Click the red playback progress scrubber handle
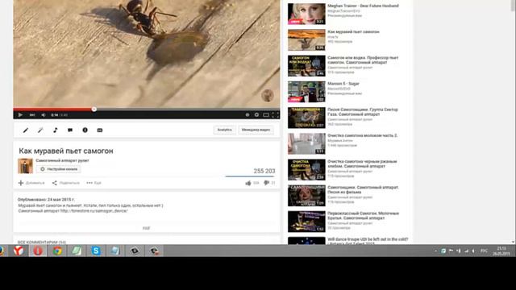Image resolution: width=516 pixels, height=290 pixels. (94, 110)
